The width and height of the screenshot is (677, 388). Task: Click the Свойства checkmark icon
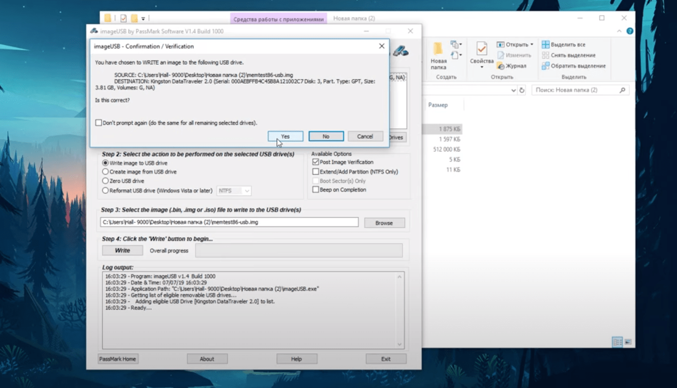pos(481,49)
